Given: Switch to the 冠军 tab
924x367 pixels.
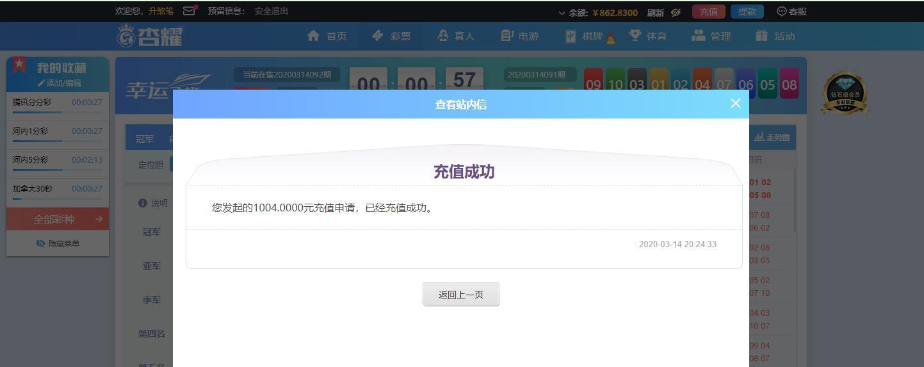Looking at the screenshot, I should pyautogui.click(x=145, y=139).
